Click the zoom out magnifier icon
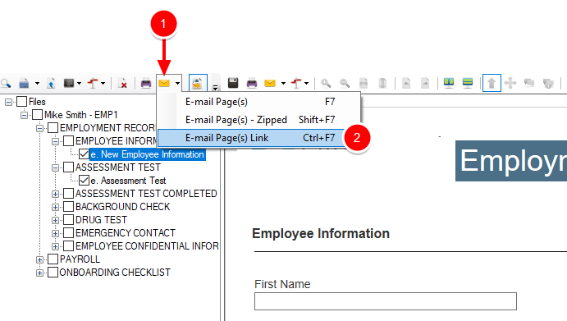Screen dimensions: 567x321 pos(345,84)
